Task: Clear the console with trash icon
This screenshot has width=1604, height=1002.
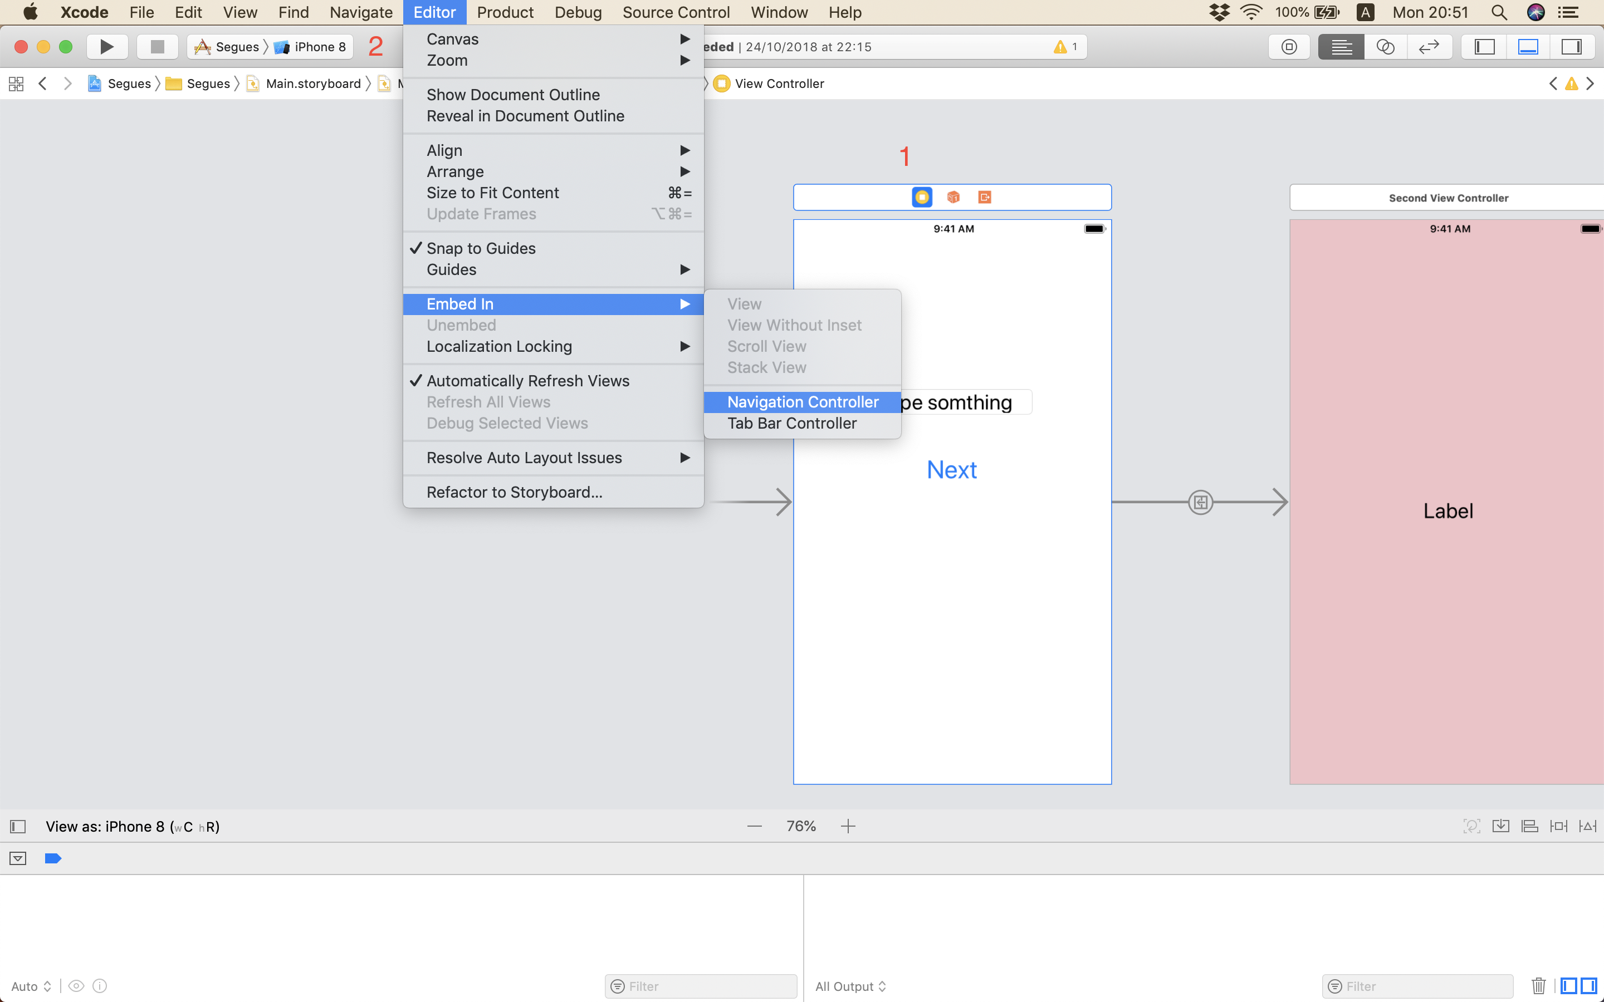Action: coord(1539,985)
